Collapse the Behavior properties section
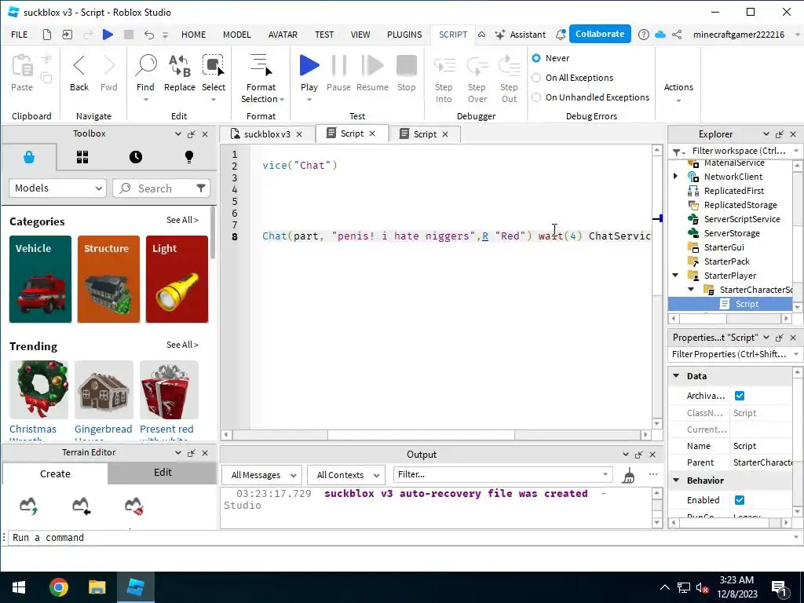This screenshot has width=804, height=603. (x=676, y=481)
